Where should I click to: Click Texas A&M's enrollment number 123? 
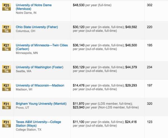tap(150, 122)
